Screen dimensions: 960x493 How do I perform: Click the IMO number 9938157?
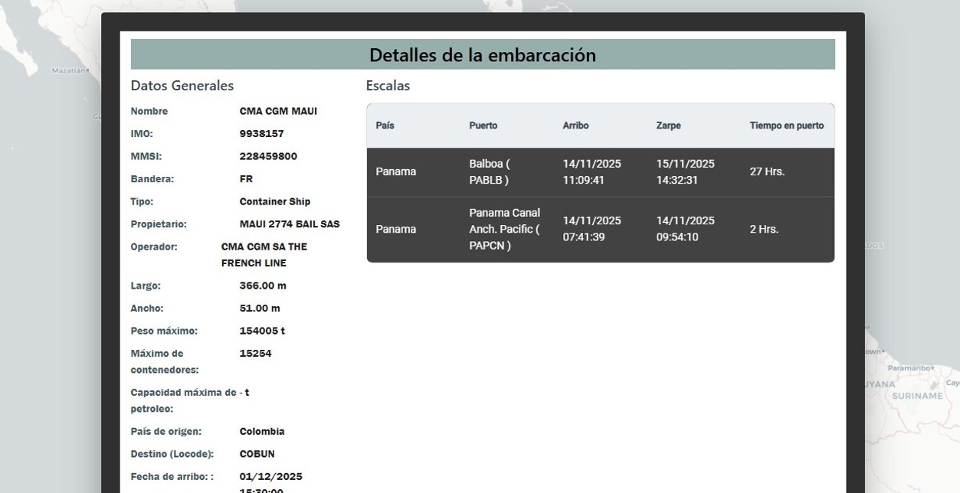261,134
